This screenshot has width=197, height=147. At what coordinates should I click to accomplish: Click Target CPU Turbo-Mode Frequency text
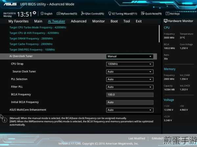pyautogui.click(x=38, y=28)
